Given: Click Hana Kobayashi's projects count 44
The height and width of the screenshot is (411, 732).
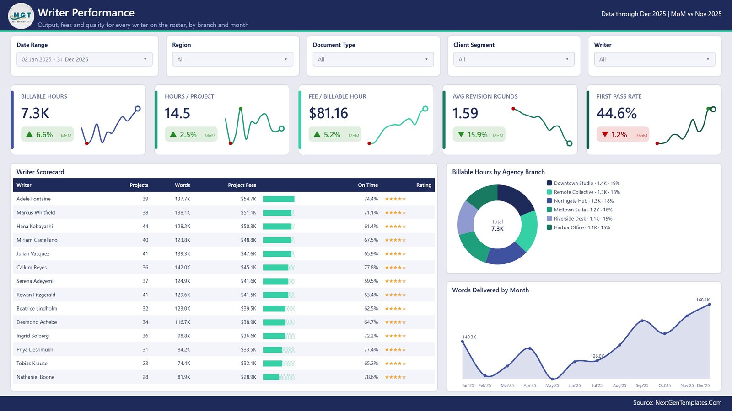Looking at the screenshot, I should [x=145, y=226].
